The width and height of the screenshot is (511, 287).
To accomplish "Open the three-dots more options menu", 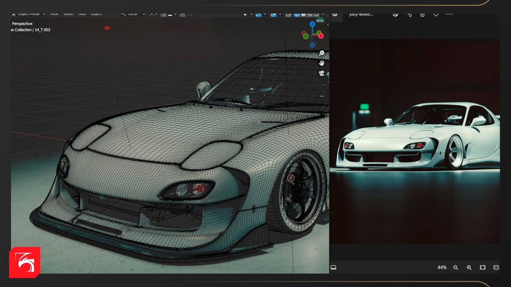I will (449, 14).
